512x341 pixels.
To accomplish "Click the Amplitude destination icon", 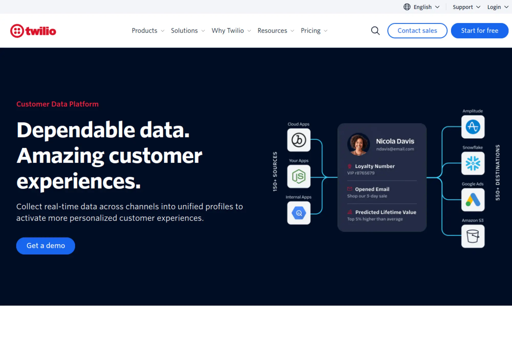I will (x=473, y=127).
